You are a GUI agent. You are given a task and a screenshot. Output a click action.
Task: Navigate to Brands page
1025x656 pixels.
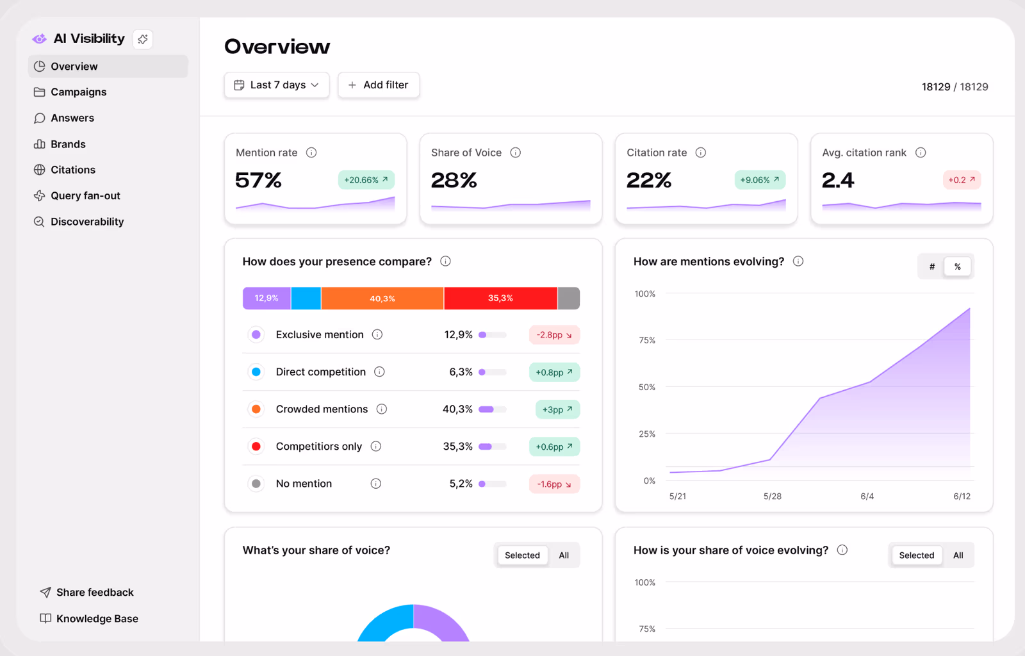[x=108, y=144]
